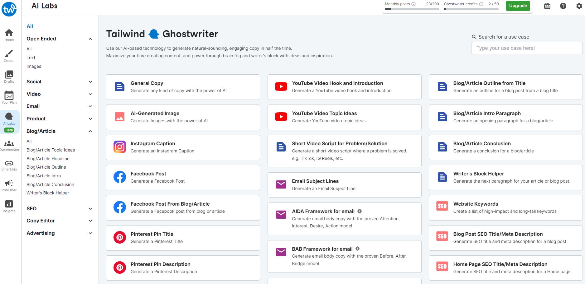The height and width of the screenshot is (284, 585).
Task: Select Blog/Article Conclusion in sidebar
Action: [x=50, y=184]
